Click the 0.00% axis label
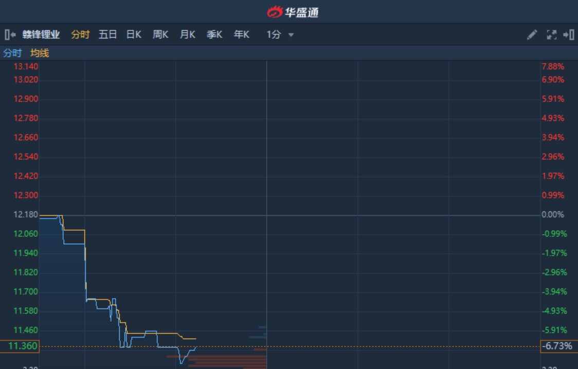 click(x=553, y=214)
